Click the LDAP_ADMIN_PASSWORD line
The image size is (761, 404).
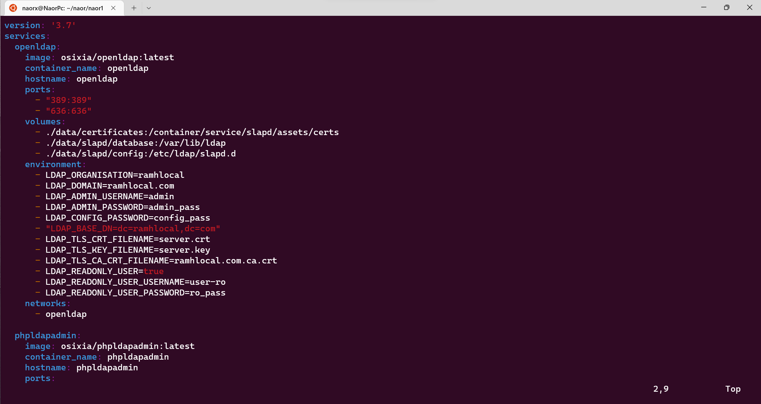[x=122, y=207]
